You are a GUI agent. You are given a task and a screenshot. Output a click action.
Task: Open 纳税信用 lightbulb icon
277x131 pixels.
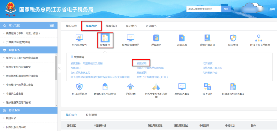131,87
